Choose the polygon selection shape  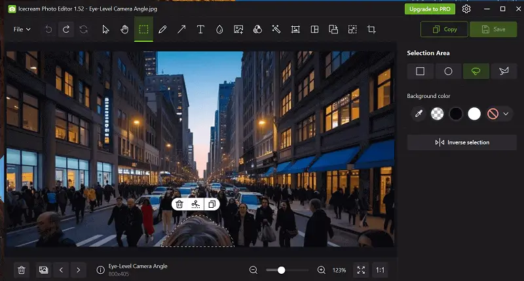504,71
